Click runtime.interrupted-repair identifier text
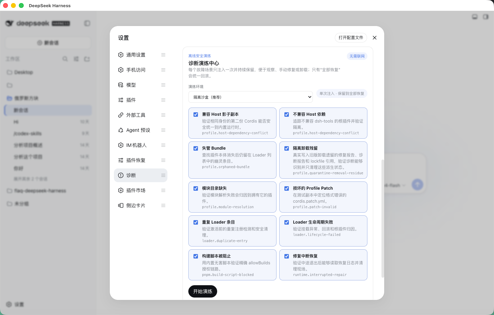The height and width of the screenshot is (315, 494). pos(320,275)
